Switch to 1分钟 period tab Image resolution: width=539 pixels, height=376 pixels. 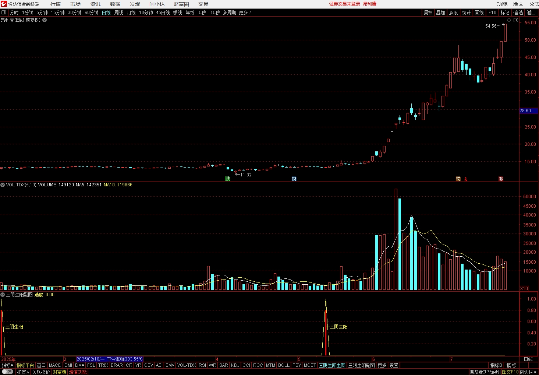(28, 13)
